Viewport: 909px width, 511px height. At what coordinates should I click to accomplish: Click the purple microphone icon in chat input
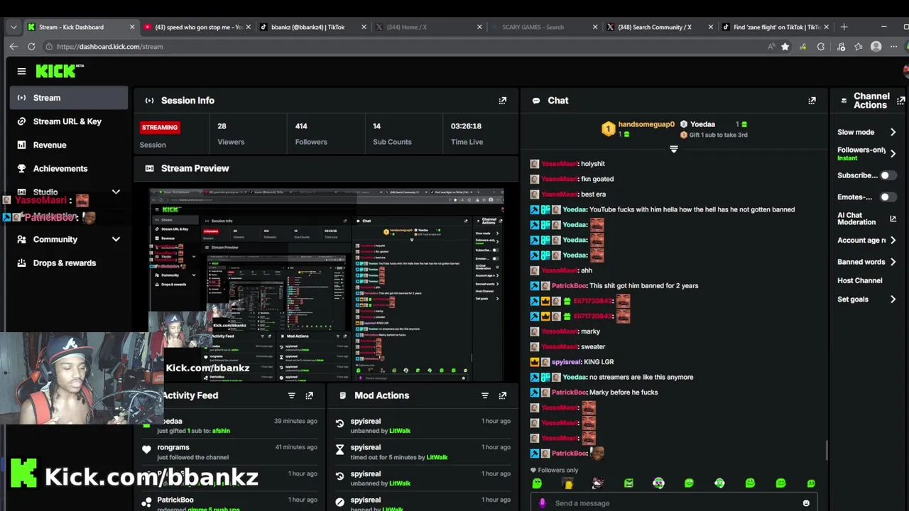pyautogui.click(x=543, y=503)
